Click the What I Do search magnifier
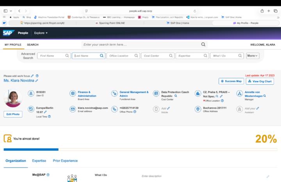Screen dimensions: 281x182 tap(240, 56)
